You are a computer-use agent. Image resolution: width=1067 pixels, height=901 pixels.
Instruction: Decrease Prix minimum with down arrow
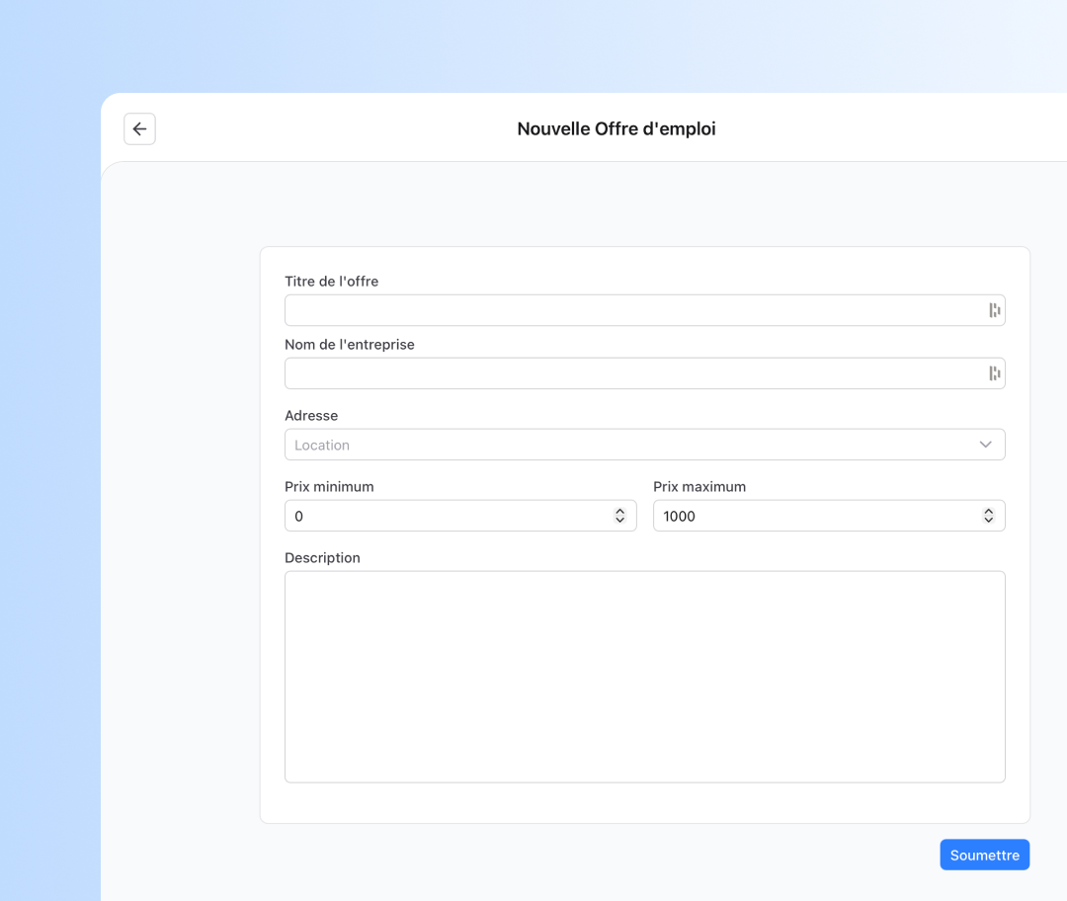coord(619,521)
